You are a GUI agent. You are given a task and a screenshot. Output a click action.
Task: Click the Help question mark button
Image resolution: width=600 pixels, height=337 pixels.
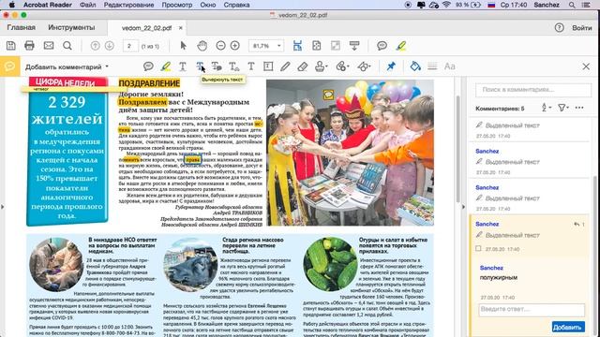[559, 27]
